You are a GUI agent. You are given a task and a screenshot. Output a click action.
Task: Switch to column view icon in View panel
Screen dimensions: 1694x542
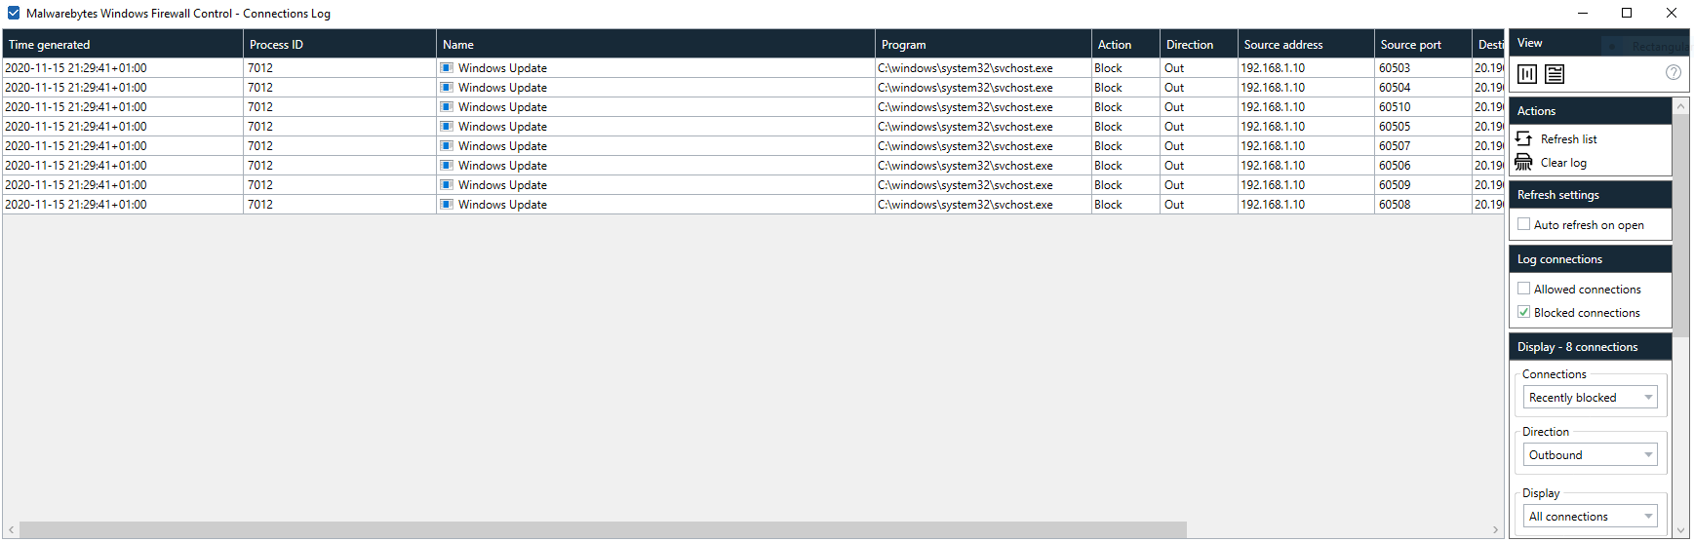1527,74
